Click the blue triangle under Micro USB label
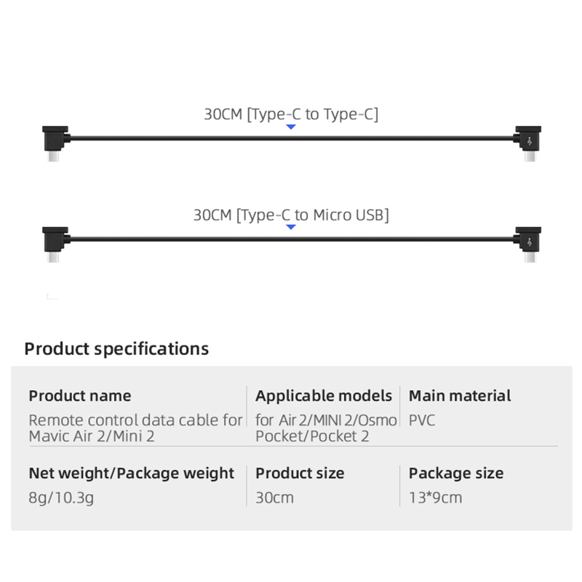Screen dimensions: 582x582 [x=291, y=227]
